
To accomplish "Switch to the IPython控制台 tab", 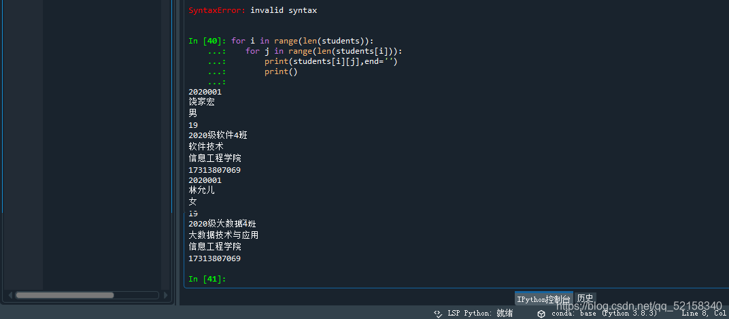I will [543, 299].
